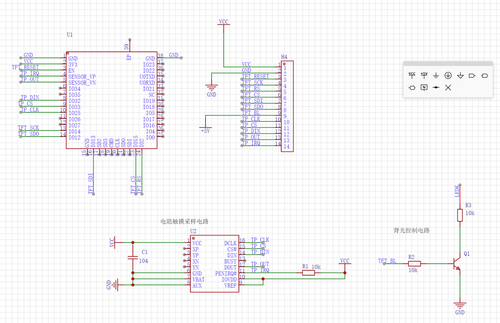Pick the circled protective earth ground tool
This screenshot has width=500, height=323.
click(448, 75)
